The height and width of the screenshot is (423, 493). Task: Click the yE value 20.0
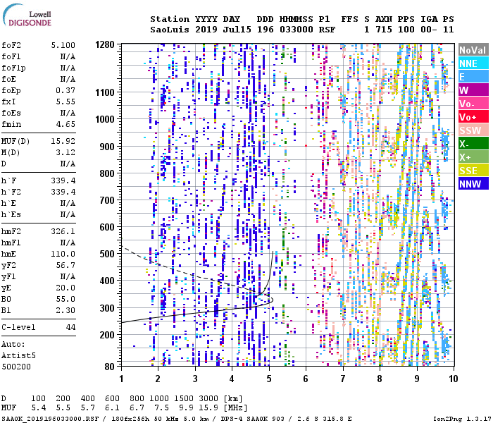click(65, 288)
